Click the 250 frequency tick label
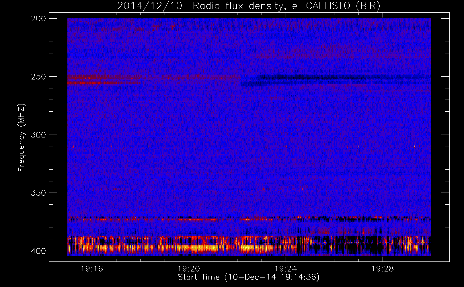 click(x=38, y=77)
